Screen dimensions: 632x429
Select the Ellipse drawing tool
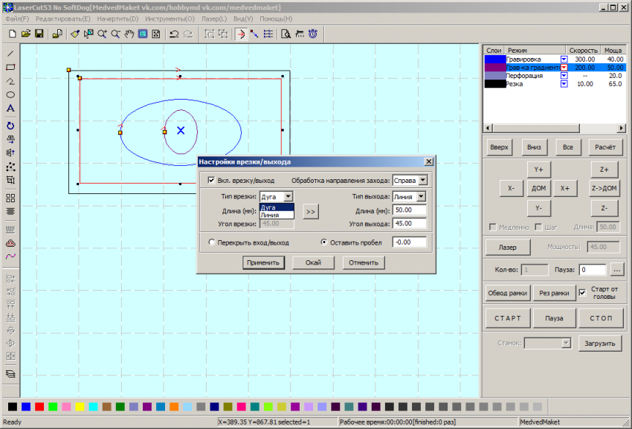pos(10,94)
